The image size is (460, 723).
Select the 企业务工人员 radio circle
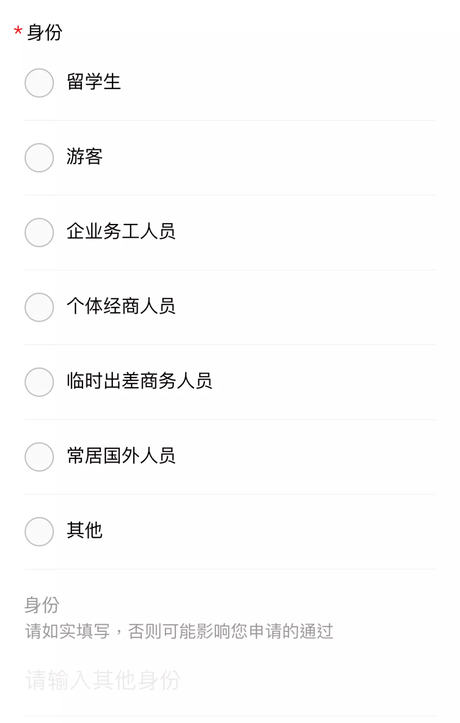pyautogui.click(x=39, y=232)
